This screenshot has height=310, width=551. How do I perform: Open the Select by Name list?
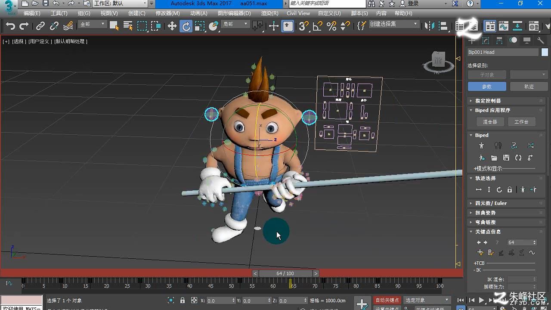coord(128,26)
